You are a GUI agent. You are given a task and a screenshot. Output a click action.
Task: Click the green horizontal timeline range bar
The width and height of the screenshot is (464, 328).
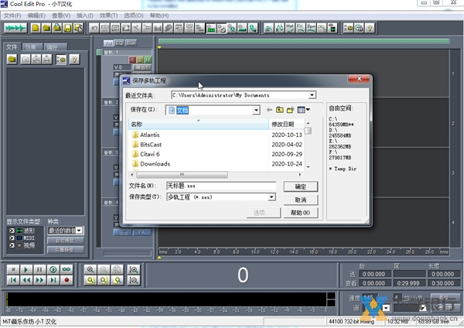click(304, 41)
